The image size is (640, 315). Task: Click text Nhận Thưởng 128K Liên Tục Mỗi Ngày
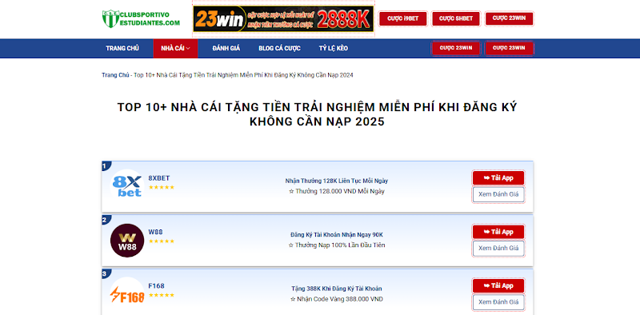tap(337, 181)
